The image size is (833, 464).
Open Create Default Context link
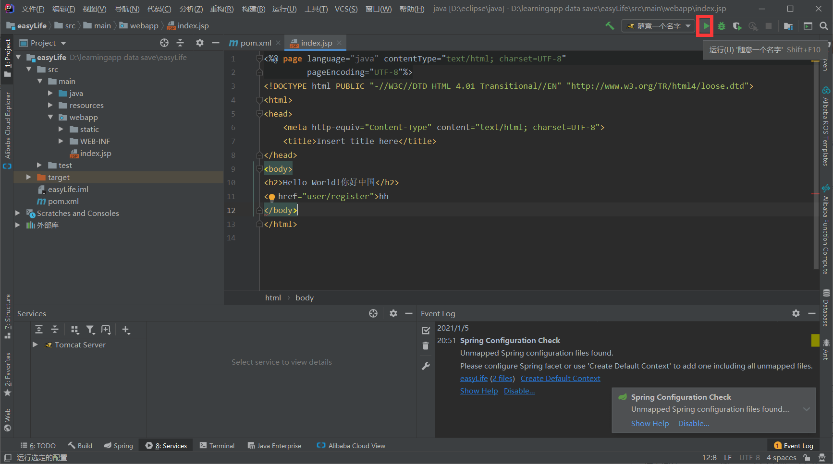pyautogui.click(x=560, y=378)
